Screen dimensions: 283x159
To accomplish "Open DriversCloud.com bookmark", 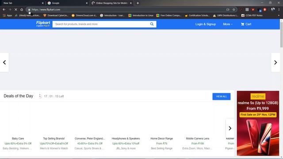I will [x=84, y=15].
